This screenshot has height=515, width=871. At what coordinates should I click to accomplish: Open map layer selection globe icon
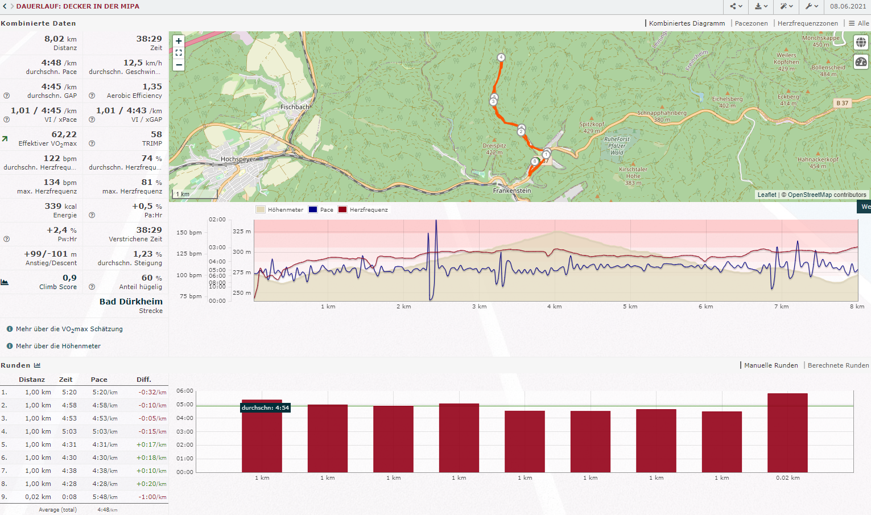[x=861, y=43]
